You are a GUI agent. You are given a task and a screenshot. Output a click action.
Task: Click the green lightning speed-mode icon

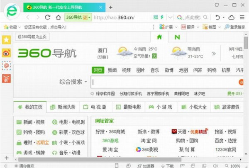click(x=162, y=17)
